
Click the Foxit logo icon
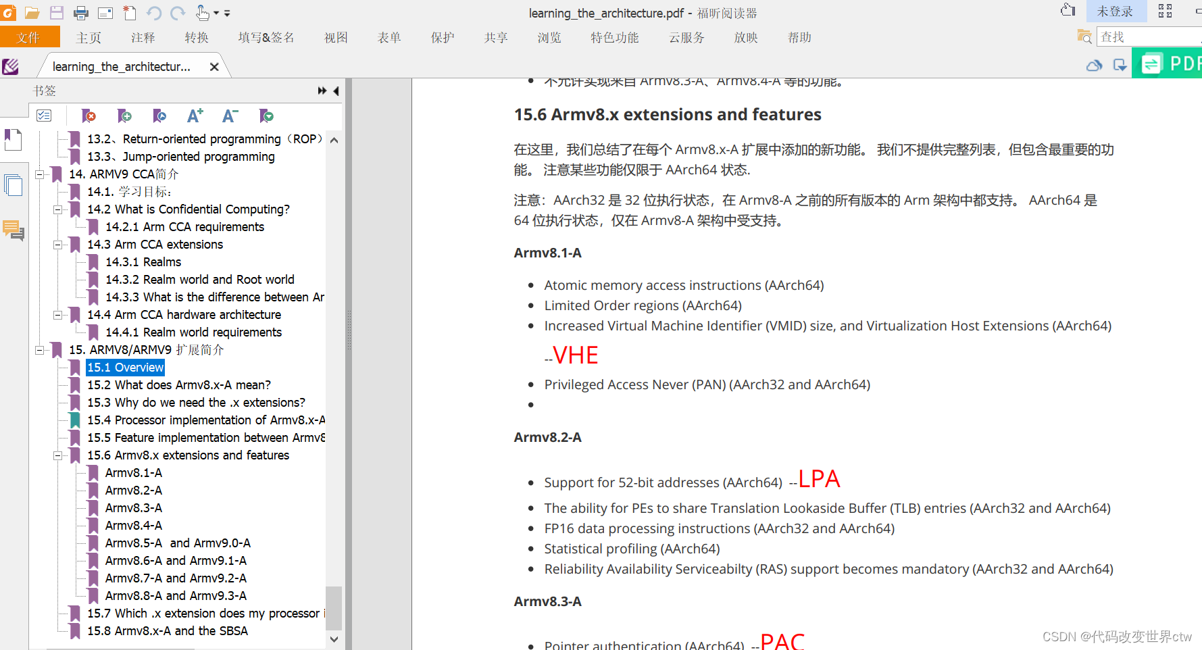click(8, 12)
